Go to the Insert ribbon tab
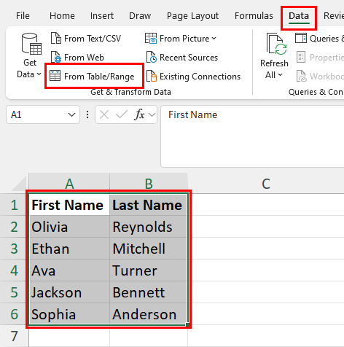Image resolution: width=344 pixels, height=347 pixels. tap(102, 16)
